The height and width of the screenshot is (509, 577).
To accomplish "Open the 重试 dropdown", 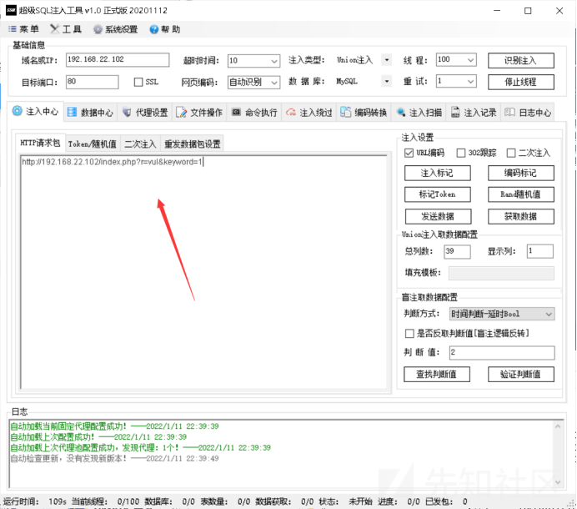I will coord(470,82).
